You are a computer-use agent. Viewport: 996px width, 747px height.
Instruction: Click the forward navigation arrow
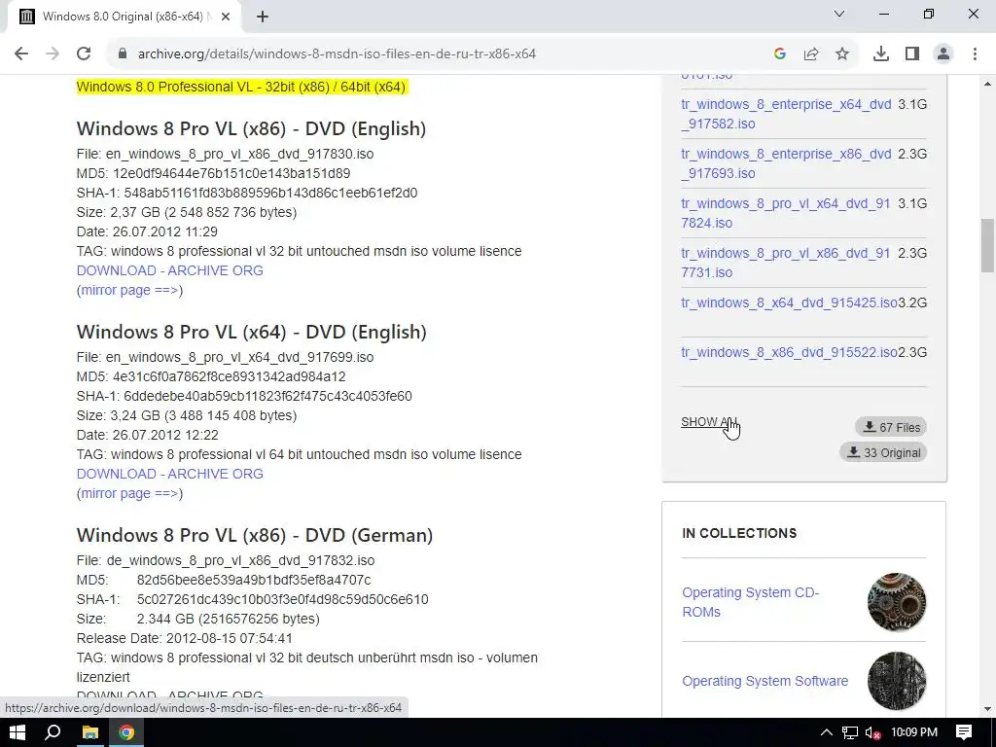pyautogui.click(x=53, y=54)
